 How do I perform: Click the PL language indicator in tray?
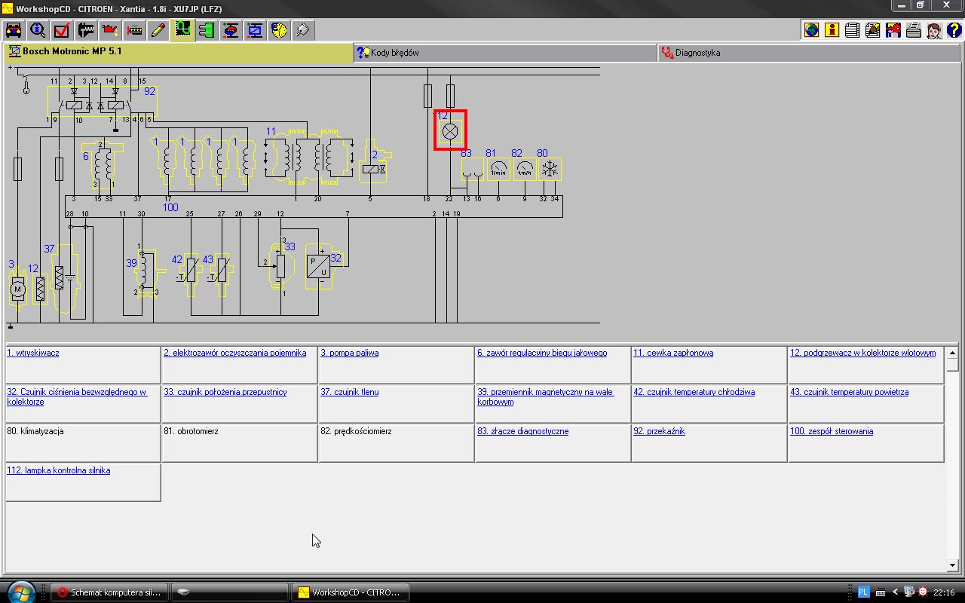click(864, 592)
